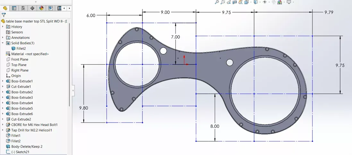Toggle Hide/Show Items eye icon

click(x=265, y=2)
